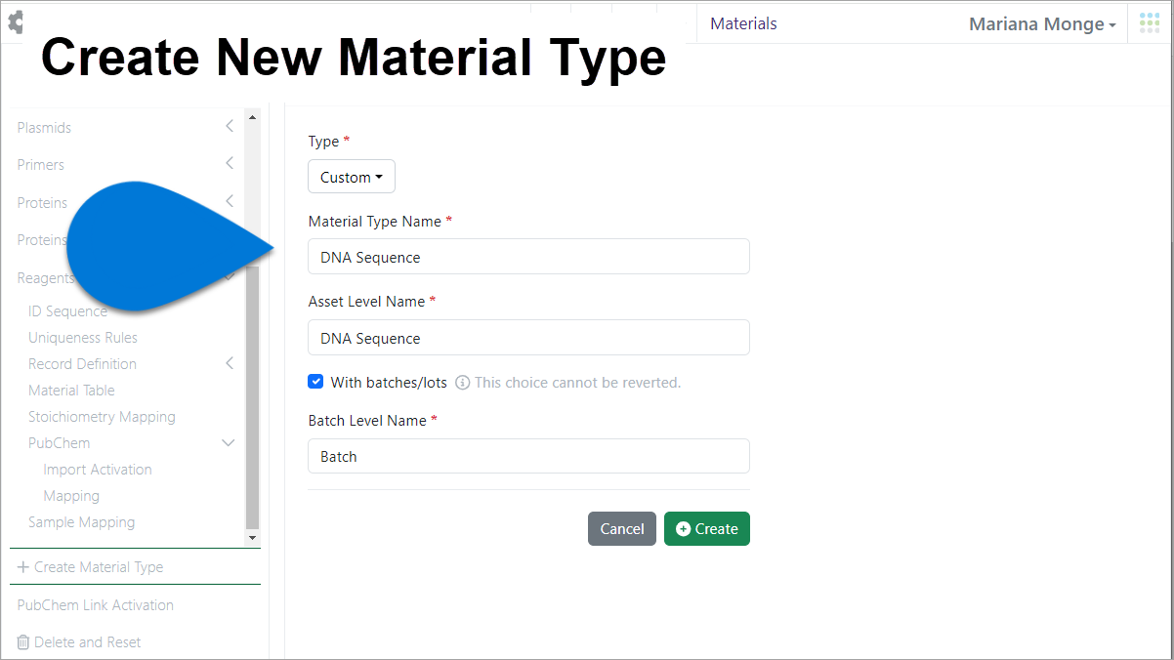Image resolution: width=1174 pixels, height=660 pixels.
Task: Click info icon beside batches/lots option
Action: click(x=463, y=383)
